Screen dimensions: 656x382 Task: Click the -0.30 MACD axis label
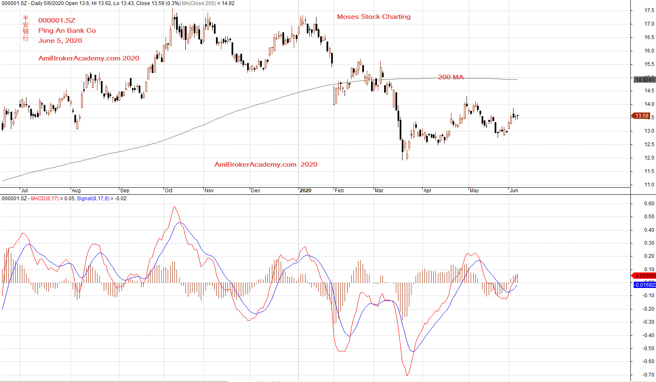pyautogui.click(x=648, y=322)
